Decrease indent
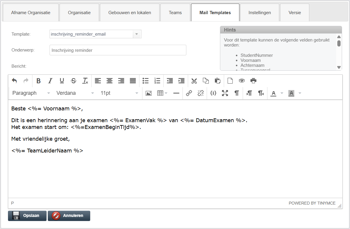The width and height of the screenshot is (350, 229). pos(170,81)
